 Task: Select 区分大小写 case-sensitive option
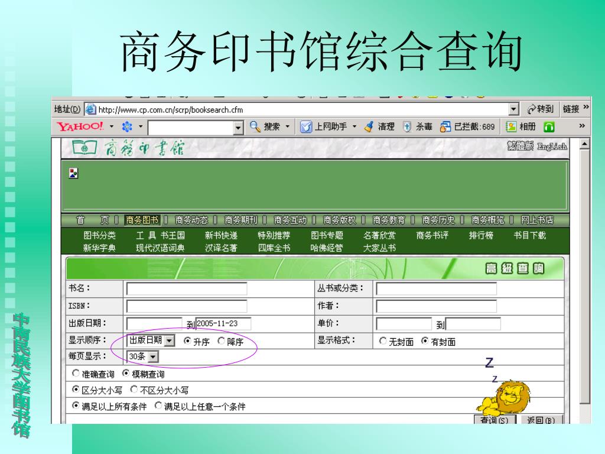pos(76,390)
